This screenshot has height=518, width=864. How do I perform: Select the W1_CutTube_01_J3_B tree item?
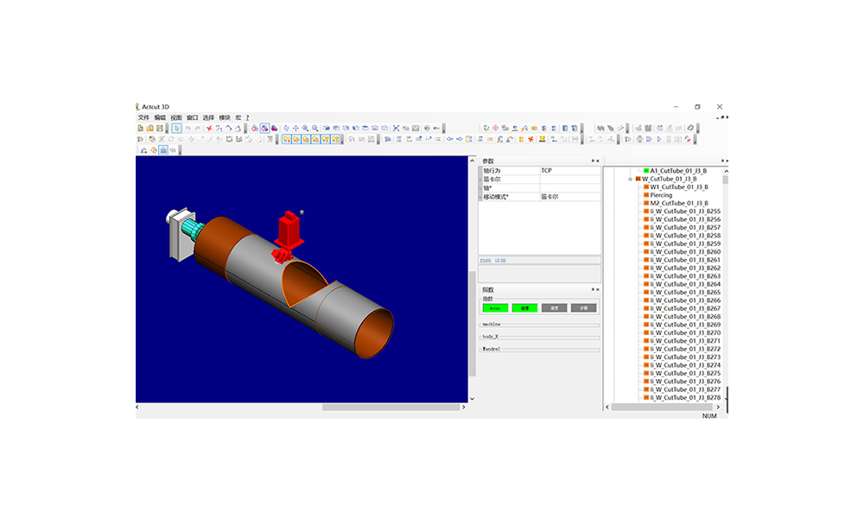click(x=679, y=187)
